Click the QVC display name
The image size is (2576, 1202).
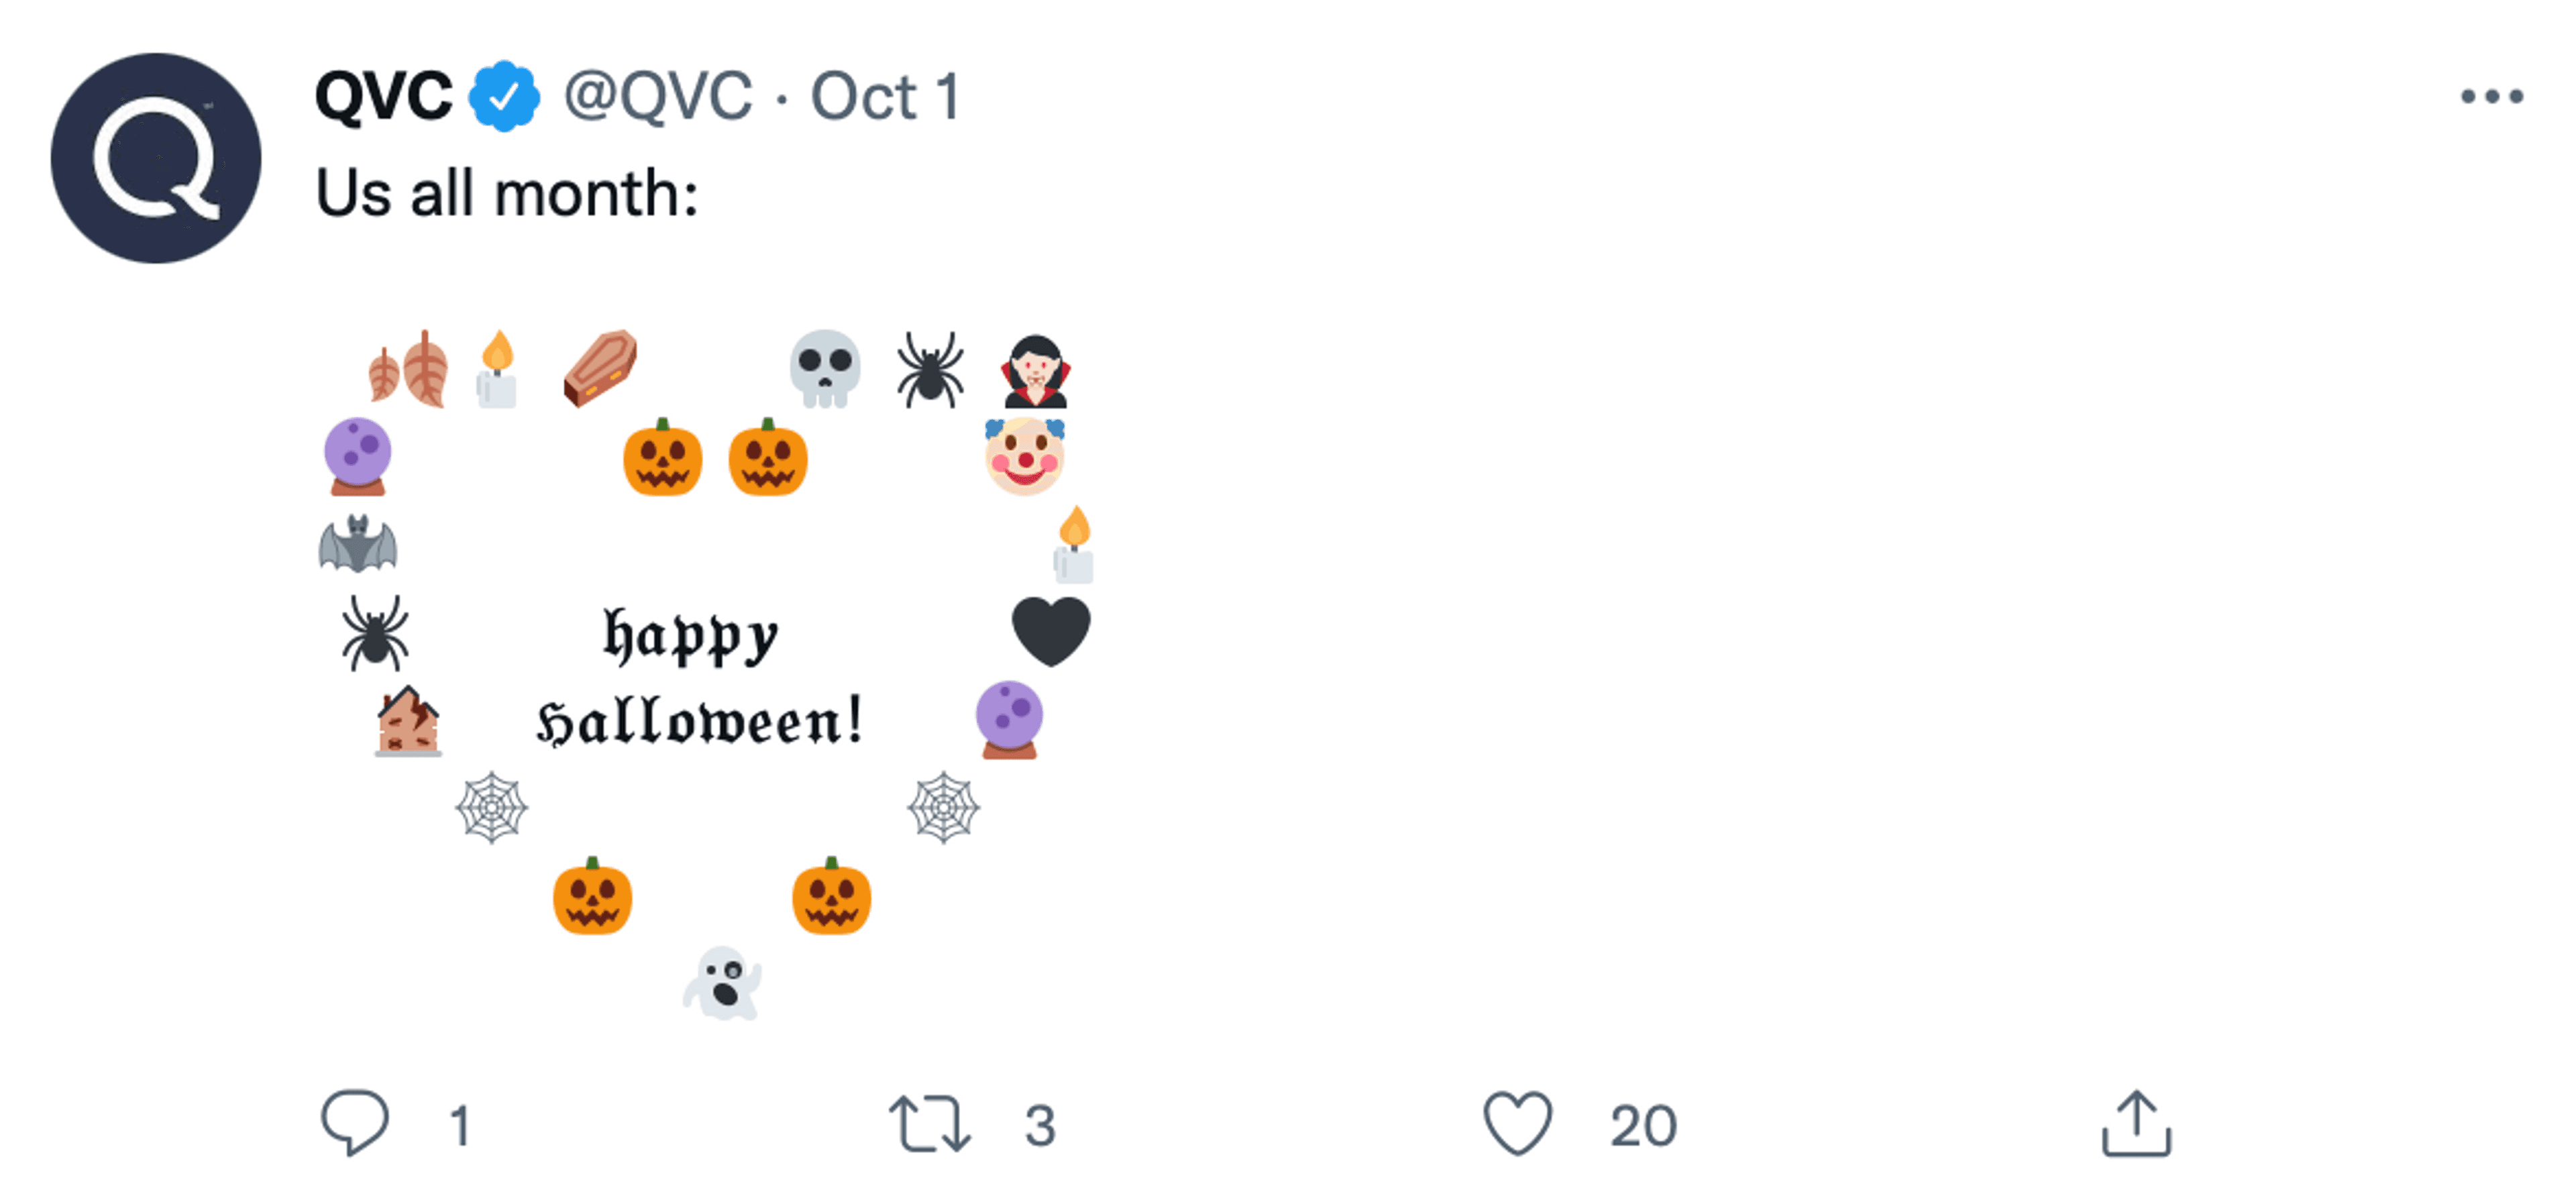384,97
